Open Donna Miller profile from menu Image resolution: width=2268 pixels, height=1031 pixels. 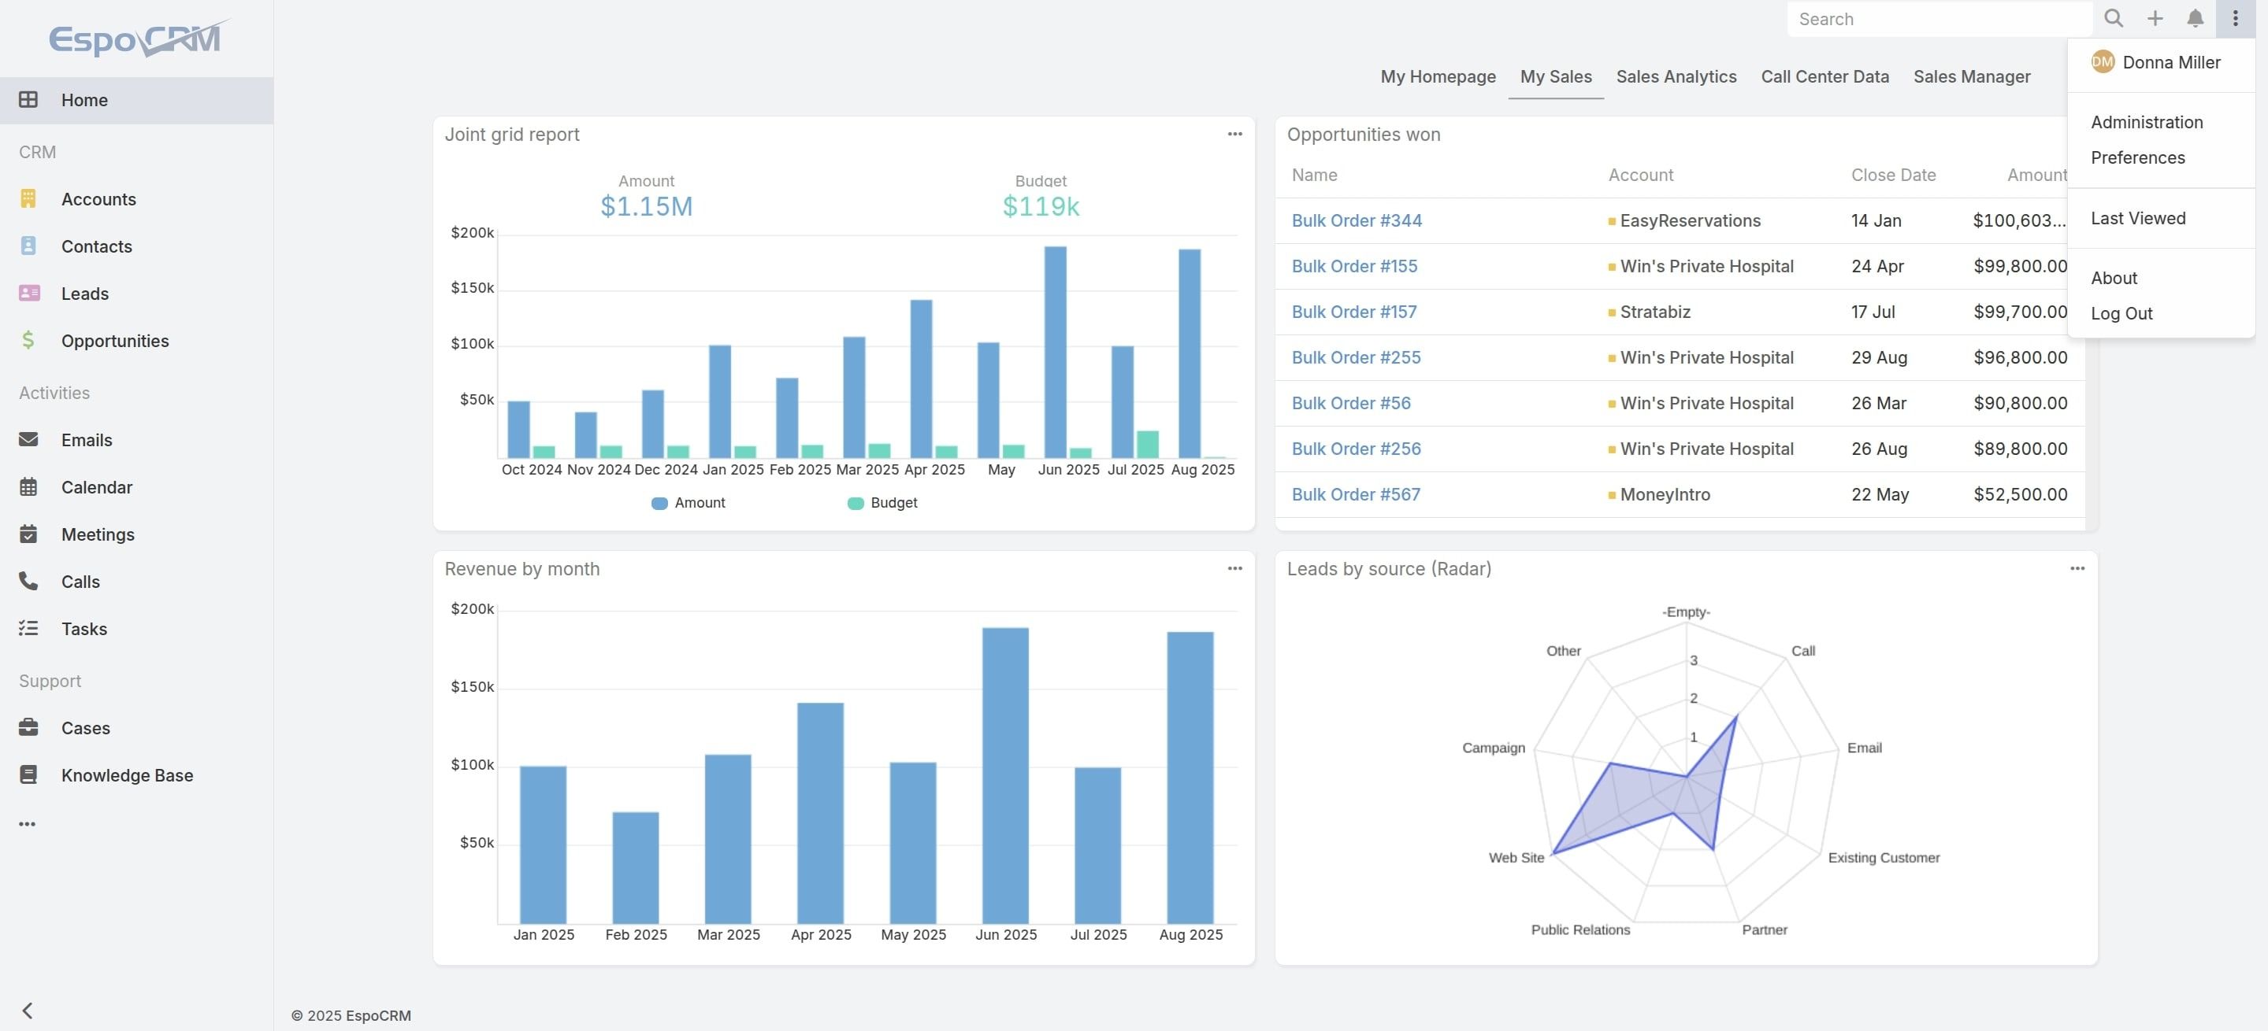2162,61
